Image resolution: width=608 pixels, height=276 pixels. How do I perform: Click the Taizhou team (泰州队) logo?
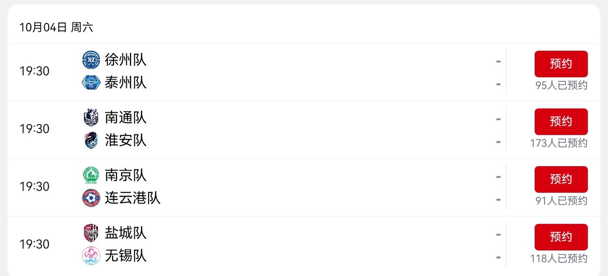tap(91, 82)
